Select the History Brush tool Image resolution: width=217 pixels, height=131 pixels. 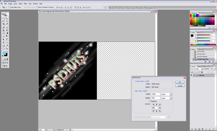click(7, 30)
